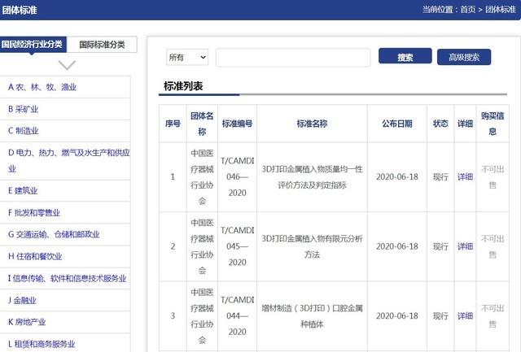This screenshot has height=352, width=521.
Task: View 详细 for T/CAMDI 046—2020
Action: [x=465, y=177]
